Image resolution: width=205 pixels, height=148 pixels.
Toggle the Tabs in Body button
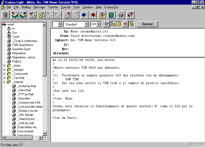[x=125, y=24]
